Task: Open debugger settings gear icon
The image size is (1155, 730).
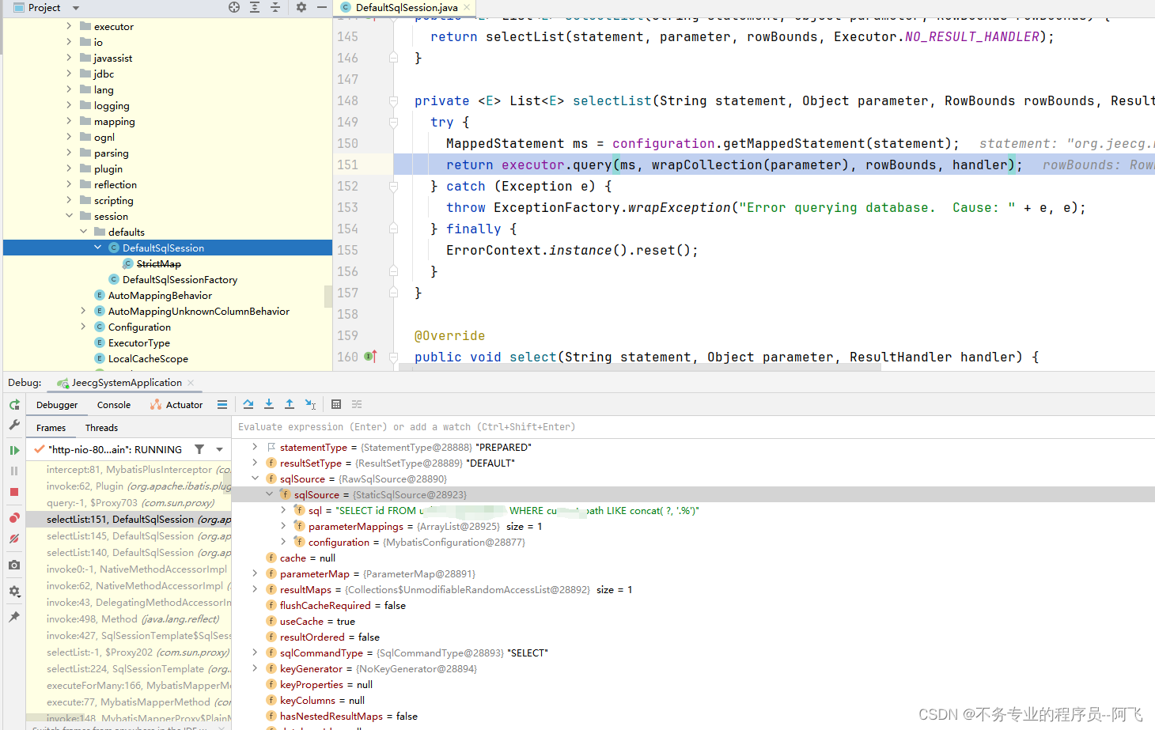Action: coord(14,591)
